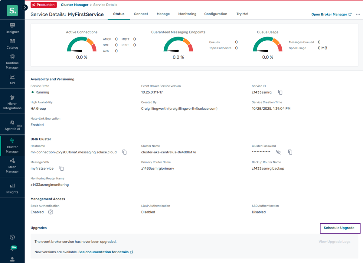Open the Catalog sidebar icon
Viewport: 363px width, 263px height.
coord(12,44)
